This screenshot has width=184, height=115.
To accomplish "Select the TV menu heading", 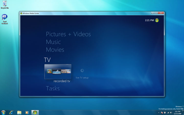I will (x=47, y=60).
